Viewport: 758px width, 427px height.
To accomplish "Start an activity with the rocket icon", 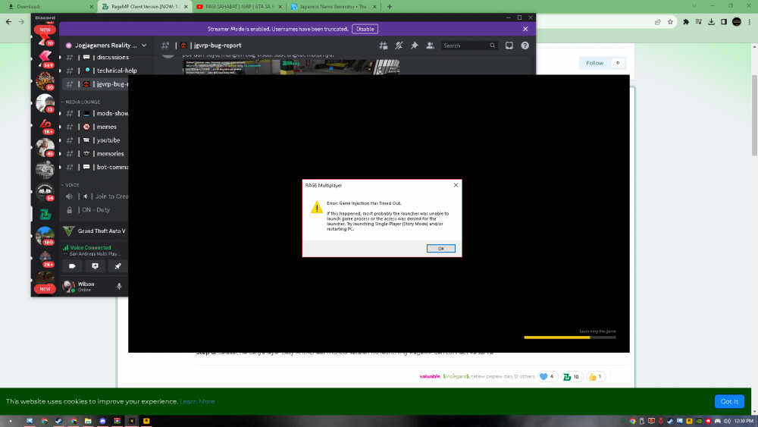I will click(x=117, y=266).
